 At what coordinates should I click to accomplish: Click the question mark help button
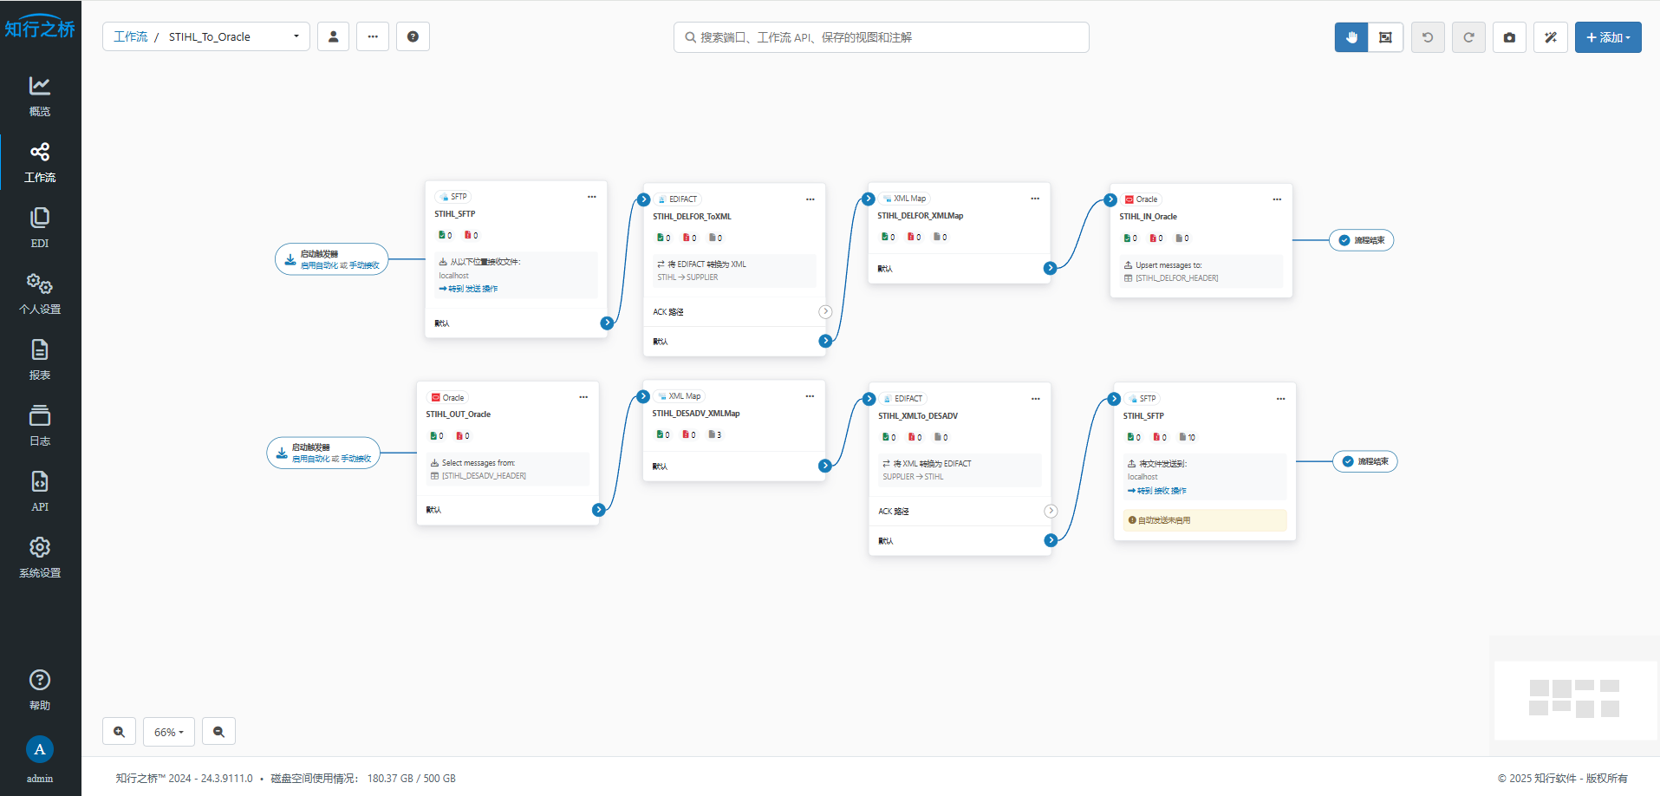click(x=413, y=36)
